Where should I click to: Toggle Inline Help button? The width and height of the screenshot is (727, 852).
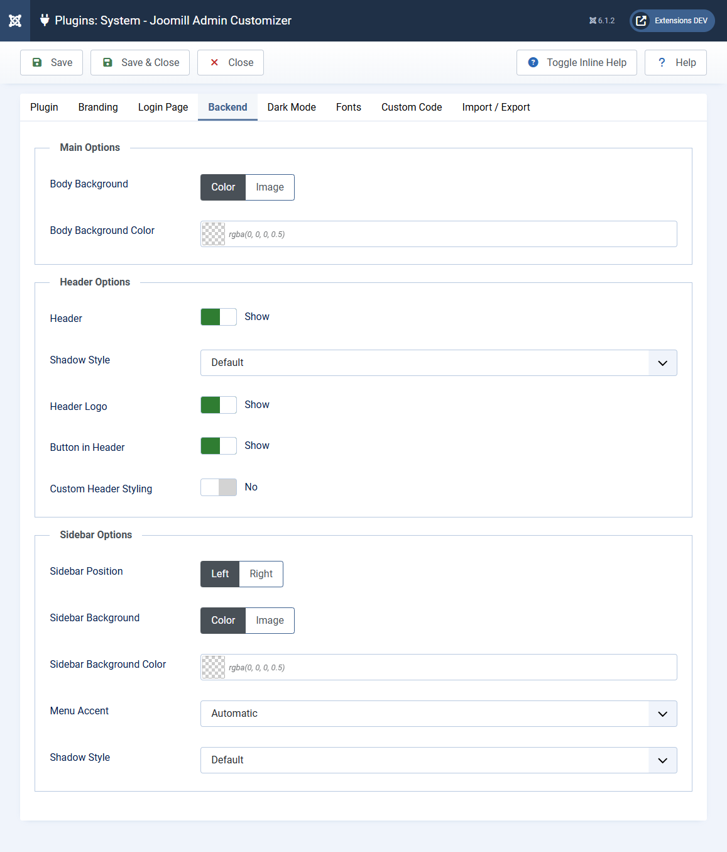577,62
